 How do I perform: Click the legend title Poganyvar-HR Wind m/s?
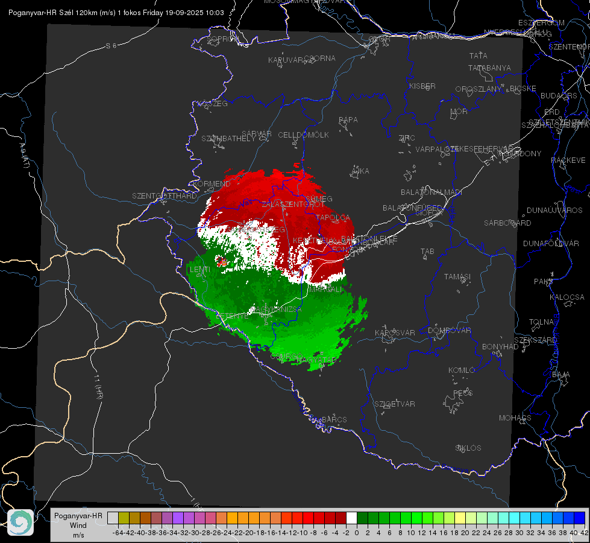tap(78, 526)
